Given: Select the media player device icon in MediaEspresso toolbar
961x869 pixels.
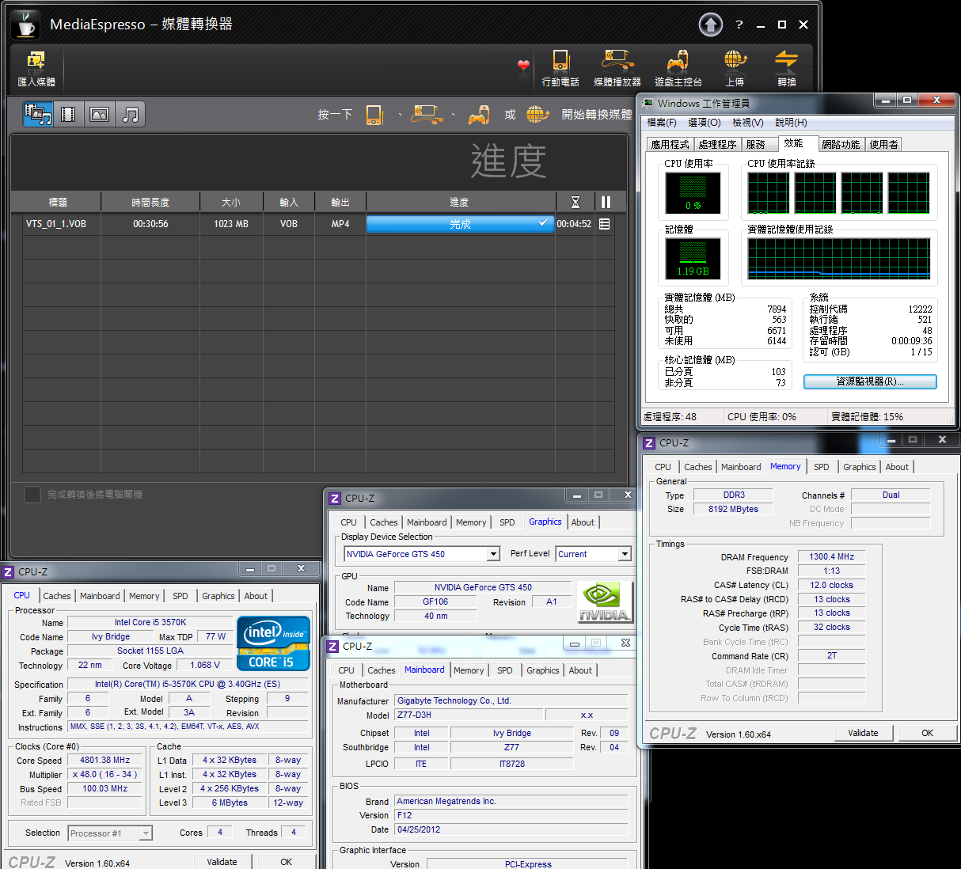Looking at the screenshot, I should 617,67.
